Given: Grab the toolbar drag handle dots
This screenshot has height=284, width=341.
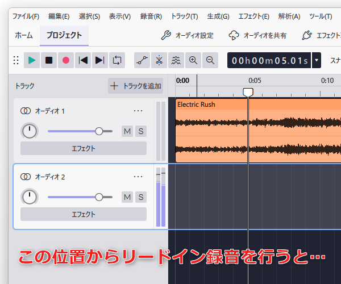Looking at the screenshot, I should tap(16, 60).
